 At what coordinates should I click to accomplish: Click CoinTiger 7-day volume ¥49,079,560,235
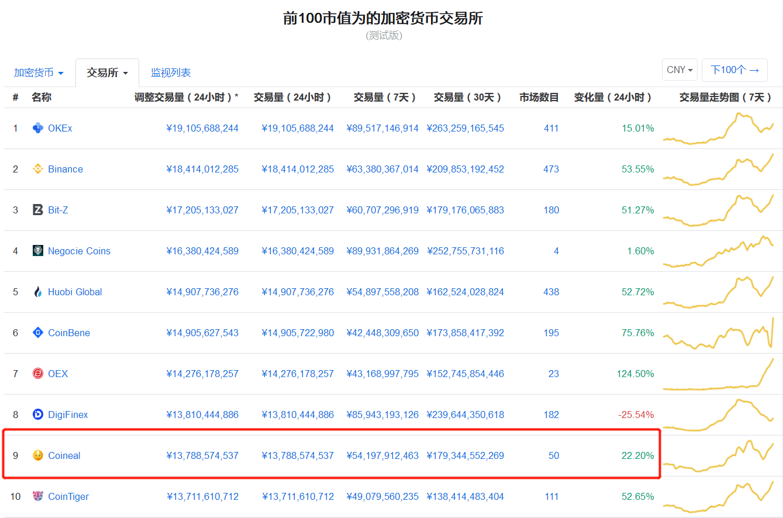tap(382, 496)
